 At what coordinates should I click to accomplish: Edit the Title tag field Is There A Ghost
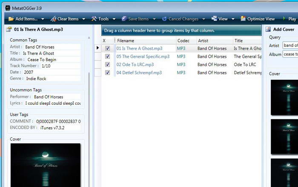51,53
